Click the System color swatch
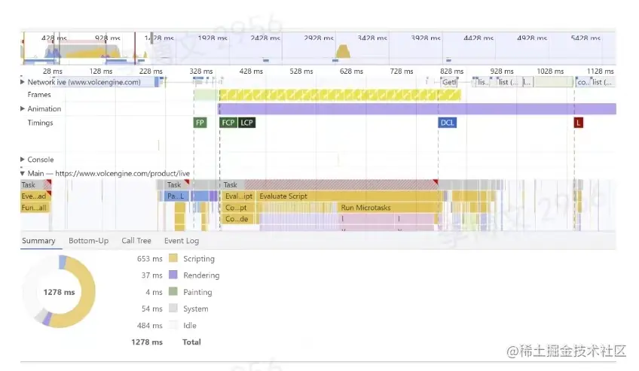Image resolution: width=639 pixels, height=371 pixels. tap(173, 309)
